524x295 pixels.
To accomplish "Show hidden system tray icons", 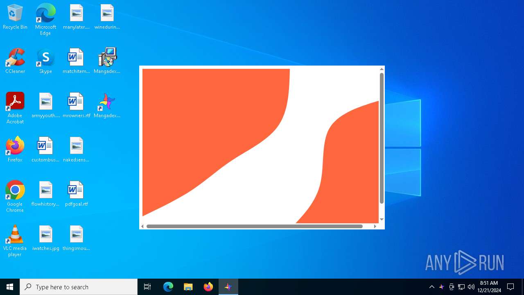I will pyautogui.click(x=432, y=287).
